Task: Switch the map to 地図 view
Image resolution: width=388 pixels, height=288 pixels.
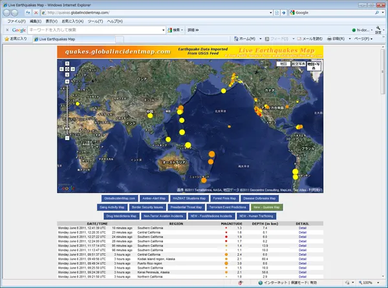Action: 283,64
